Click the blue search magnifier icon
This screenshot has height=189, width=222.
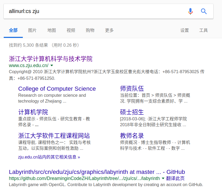click(204, 11)
